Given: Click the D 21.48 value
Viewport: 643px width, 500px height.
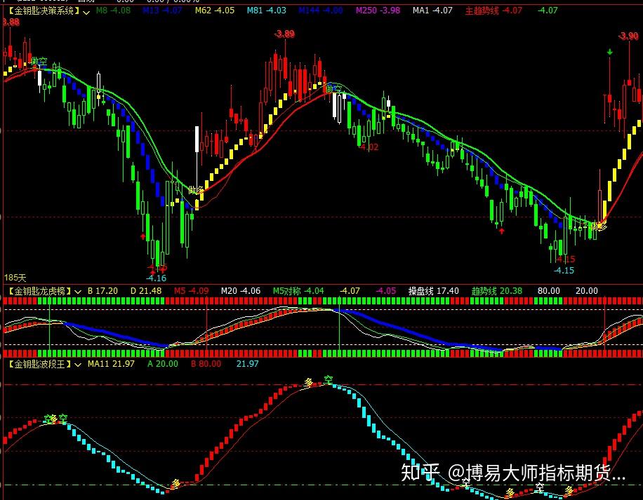Looking at the screenshot, I should [x=146, y=291].
